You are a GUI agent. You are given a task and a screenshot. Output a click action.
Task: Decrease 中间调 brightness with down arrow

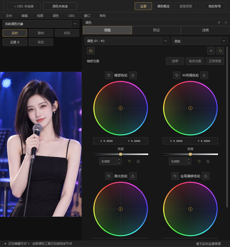pyautogui.click(x=189, y=163)
